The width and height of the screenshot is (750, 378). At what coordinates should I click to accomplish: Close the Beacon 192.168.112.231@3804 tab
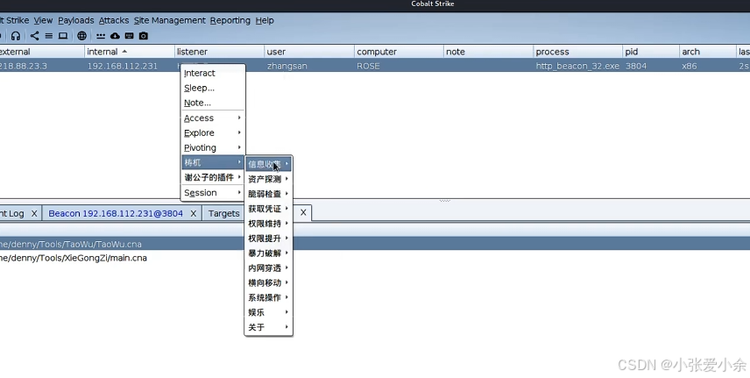pyautogui.click(x=194, y=214)
